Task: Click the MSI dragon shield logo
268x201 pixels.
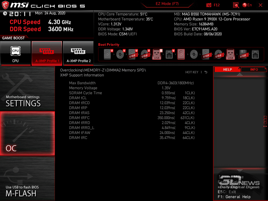Action: [x=5, y=5]
